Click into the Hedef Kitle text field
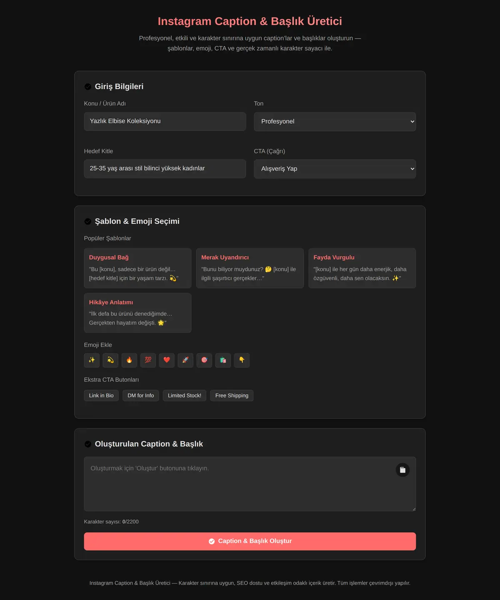The width and height of the screenshot is (500, 600). pyautogui.click(x=165, y=169)
